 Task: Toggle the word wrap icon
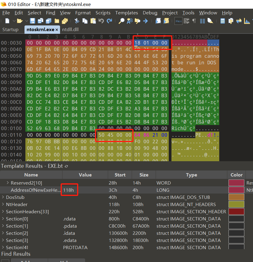click(x=186, y=21)
